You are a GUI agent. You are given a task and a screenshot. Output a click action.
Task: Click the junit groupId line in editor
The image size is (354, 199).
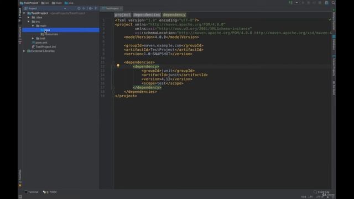coord(168,71)
